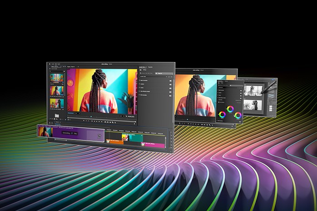Toggle the Creative section switch
The height and width of the screenshot is (211, 317).
[170, 84]
